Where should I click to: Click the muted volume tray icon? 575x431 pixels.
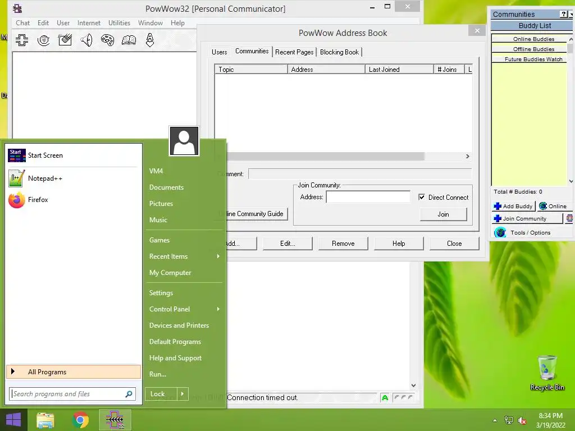pos(522,420)
